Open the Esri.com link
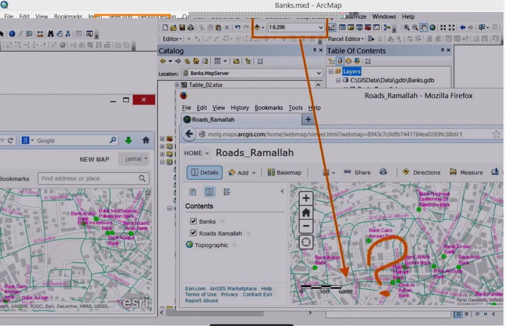This screenshot has height=326, width=505. (195, 289)
